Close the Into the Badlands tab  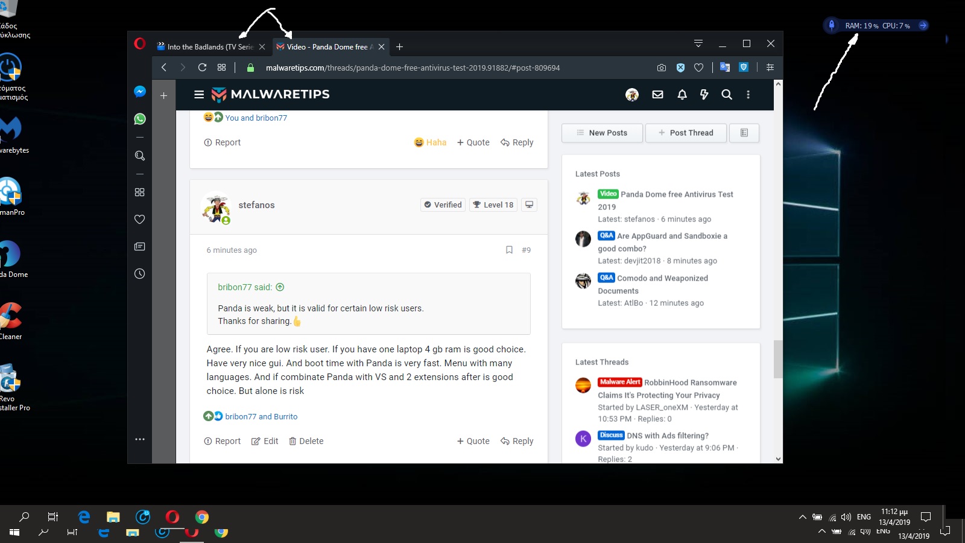click(262, 46)
